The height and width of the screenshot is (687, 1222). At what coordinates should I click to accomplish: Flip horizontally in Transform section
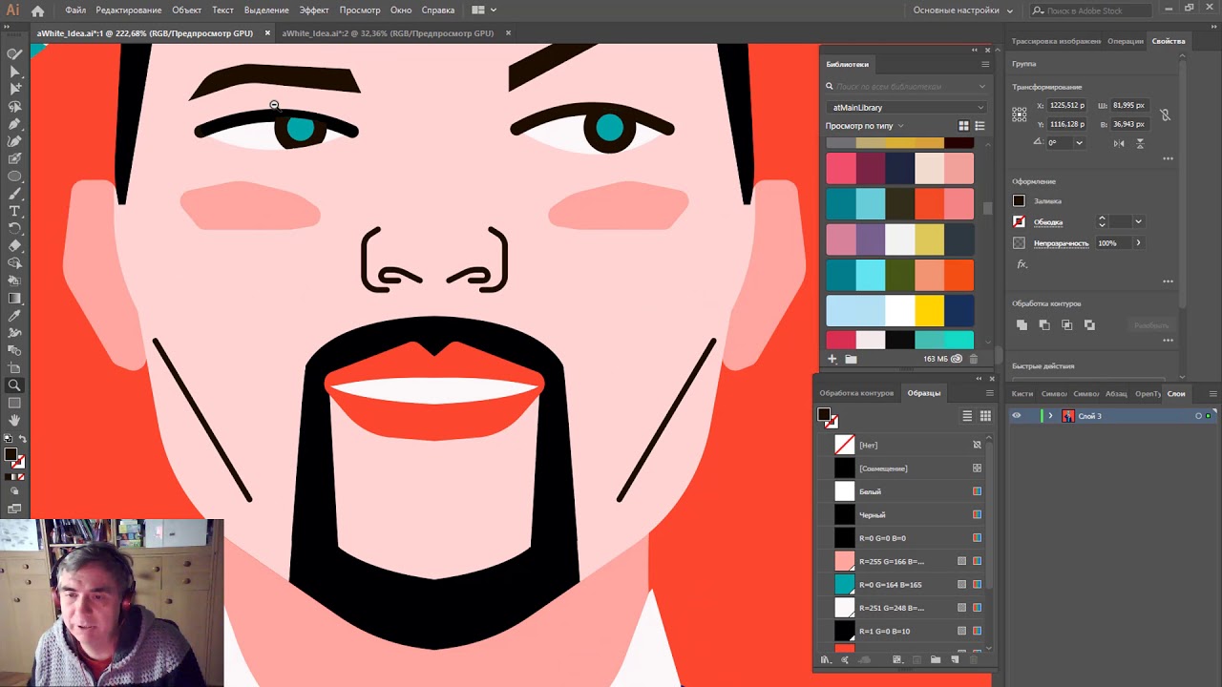[x=1119, y=142]
